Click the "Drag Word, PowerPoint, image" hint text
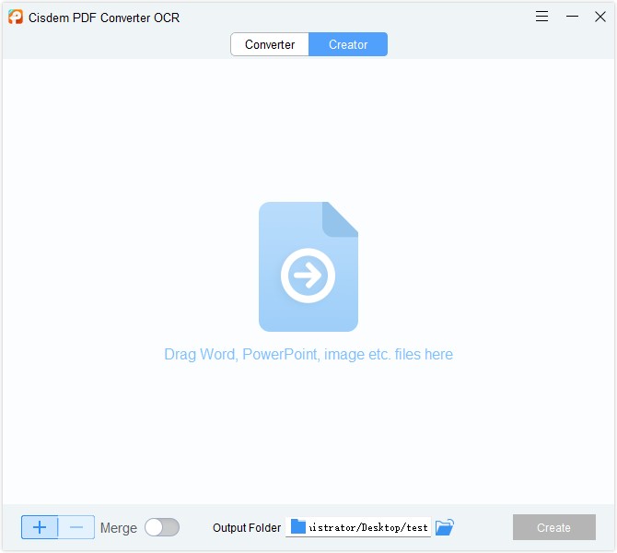Screen dimensions: 617x553 (308, 354)
